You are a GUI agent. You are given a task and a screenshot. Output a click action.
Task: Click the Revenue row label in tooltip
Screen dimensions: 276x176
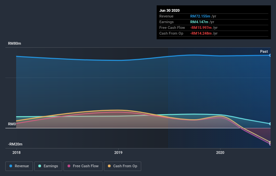tap(166, 16)
